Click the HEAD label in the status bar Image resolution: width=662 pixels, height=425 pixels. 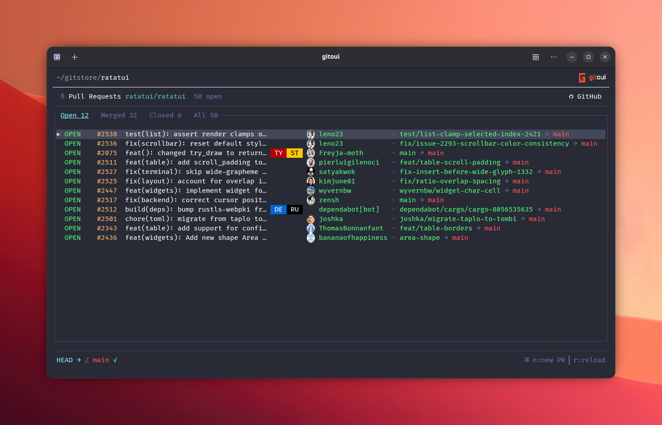[x=65, y=360]
